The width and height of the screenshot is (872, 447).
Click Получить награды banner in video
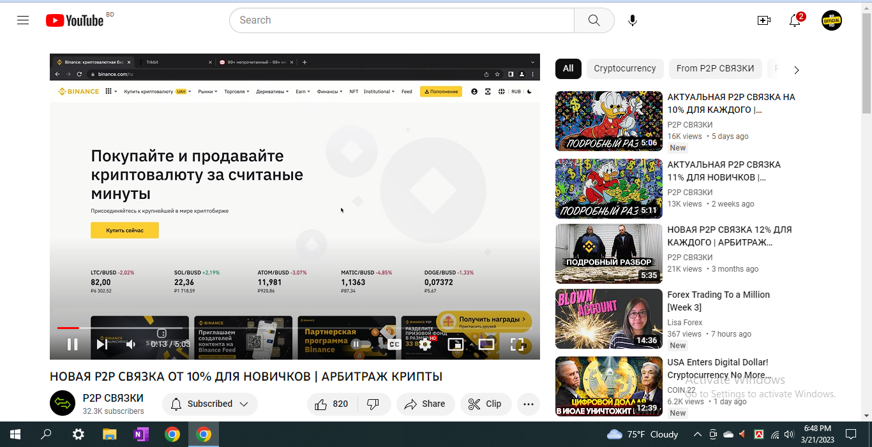[x=485, y=321]
